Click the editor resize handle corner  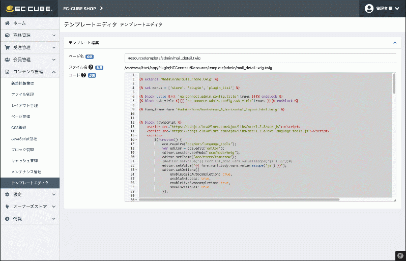pos(395,200)
